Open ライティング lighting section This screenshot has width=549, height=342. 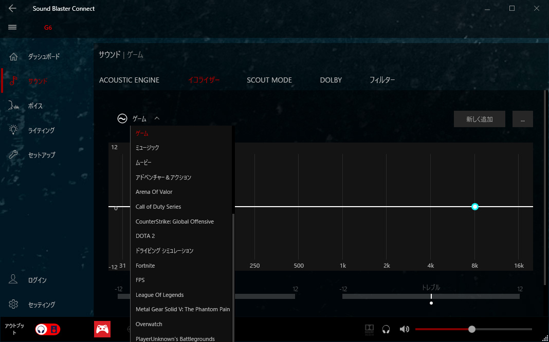point(41,130)
